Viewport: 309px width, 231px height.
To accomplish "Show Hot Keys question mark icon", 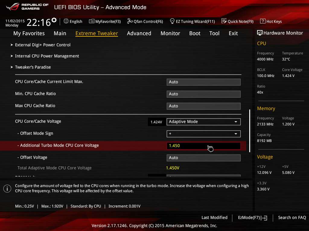I will 263,21.
